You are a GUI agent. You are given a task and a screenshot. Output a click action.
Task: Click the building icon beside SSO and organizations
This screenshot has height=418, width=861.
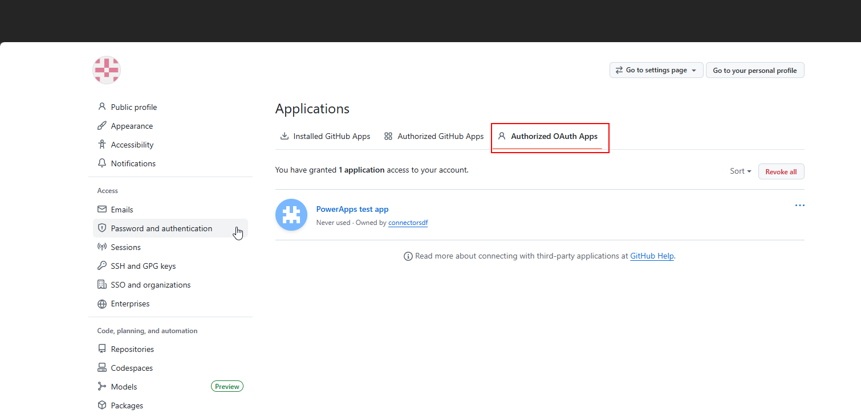click(x=102, y=285)
